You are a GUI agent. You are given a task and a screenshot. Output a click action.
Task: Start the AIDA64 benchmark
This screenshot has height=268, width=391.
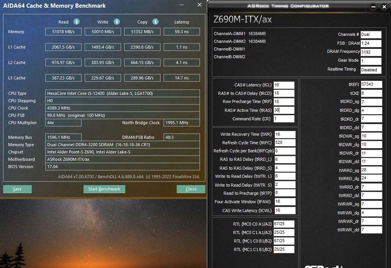click(104, 189)
